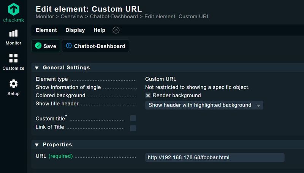This screenshot has width=304, height=173.
Task: Go to Monitor breadcrumb link
Action: click(45, 16)
